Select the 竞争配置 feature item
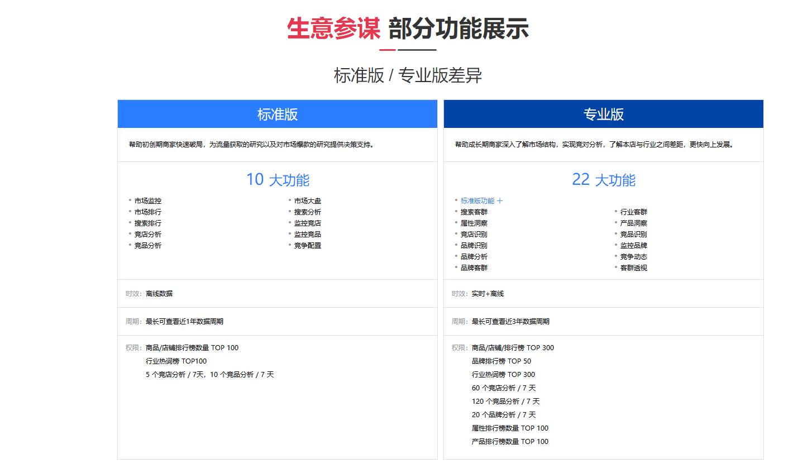Screen dimensions: 798x468 (x=307, y=245)
